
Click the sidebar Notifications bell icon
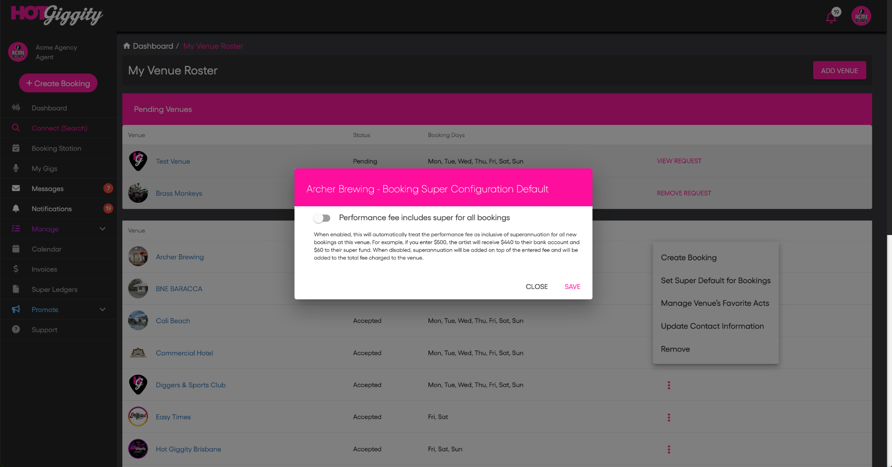(x=16, y=208)
